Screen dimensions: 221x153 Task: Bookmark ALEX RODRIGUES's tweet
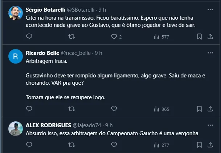click(199, 145)
